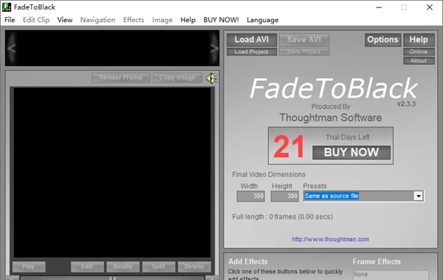Click the Split button
The width and height of the screenshot is (443, 280).
point(159,267)
